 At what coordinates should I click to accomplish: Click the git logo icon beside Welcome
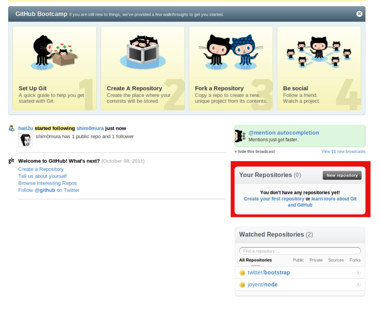point(11,161)
